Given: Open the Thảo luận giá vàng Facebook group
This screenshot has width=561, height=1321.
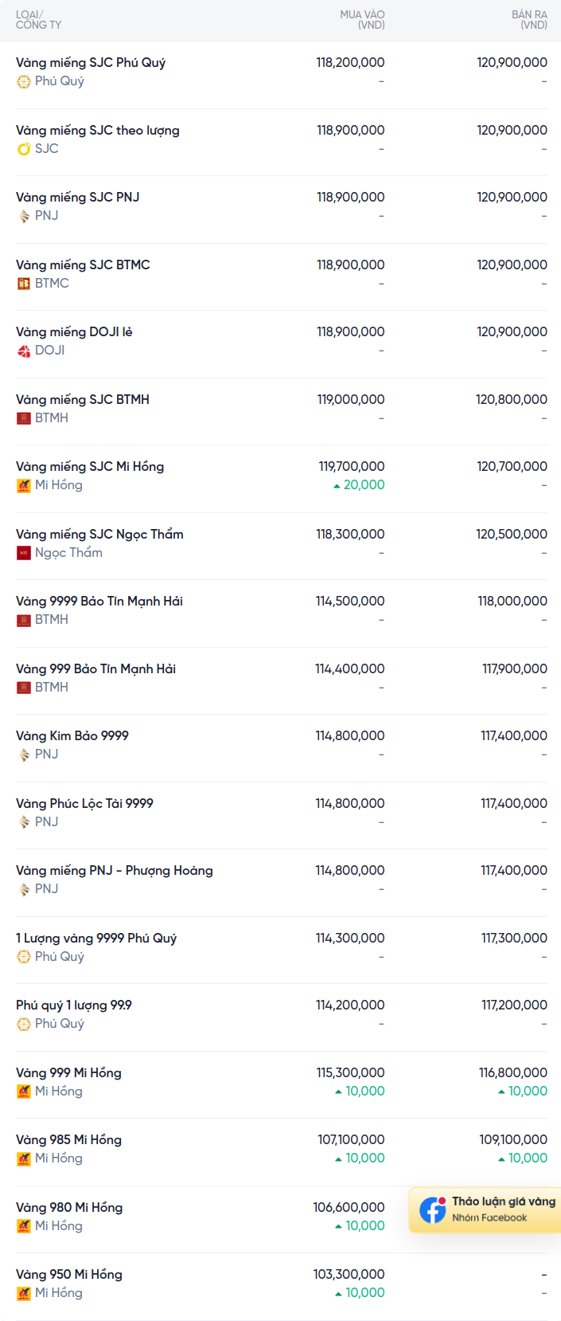Looking at the screenshot, I should tap(485, 1210).
